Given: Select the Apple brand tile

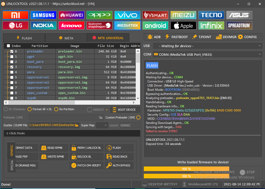Looking at the screenshot, I should pyautogui.click(x=183, y=25).
